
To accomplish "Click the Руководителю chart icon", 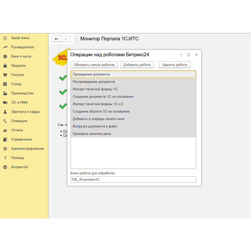I will point(5,47).
